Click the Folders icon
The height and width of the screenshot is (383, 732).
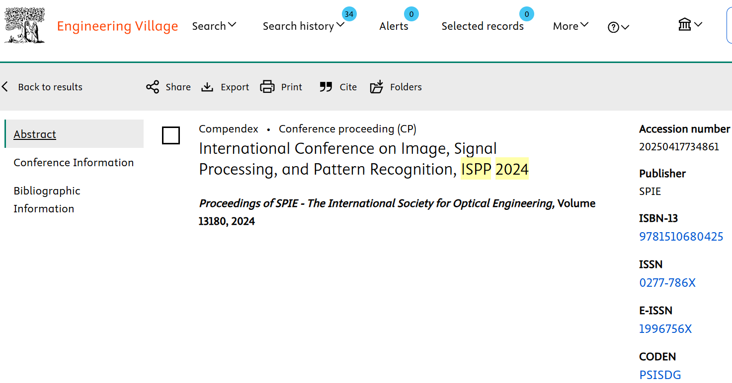click(x=377, y=87)
